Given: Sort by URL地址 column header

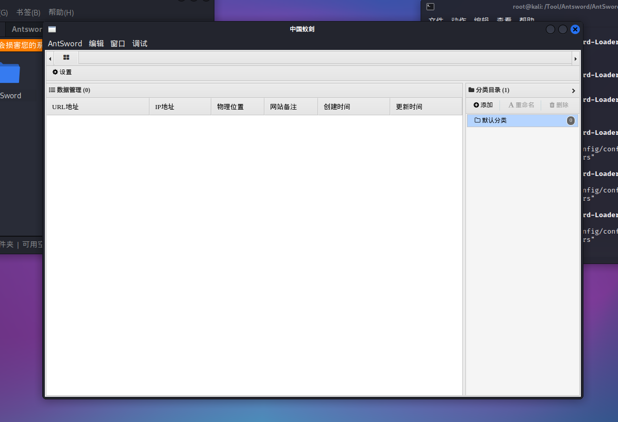Looking at the screenshot, I should click(x=98, y=107).
